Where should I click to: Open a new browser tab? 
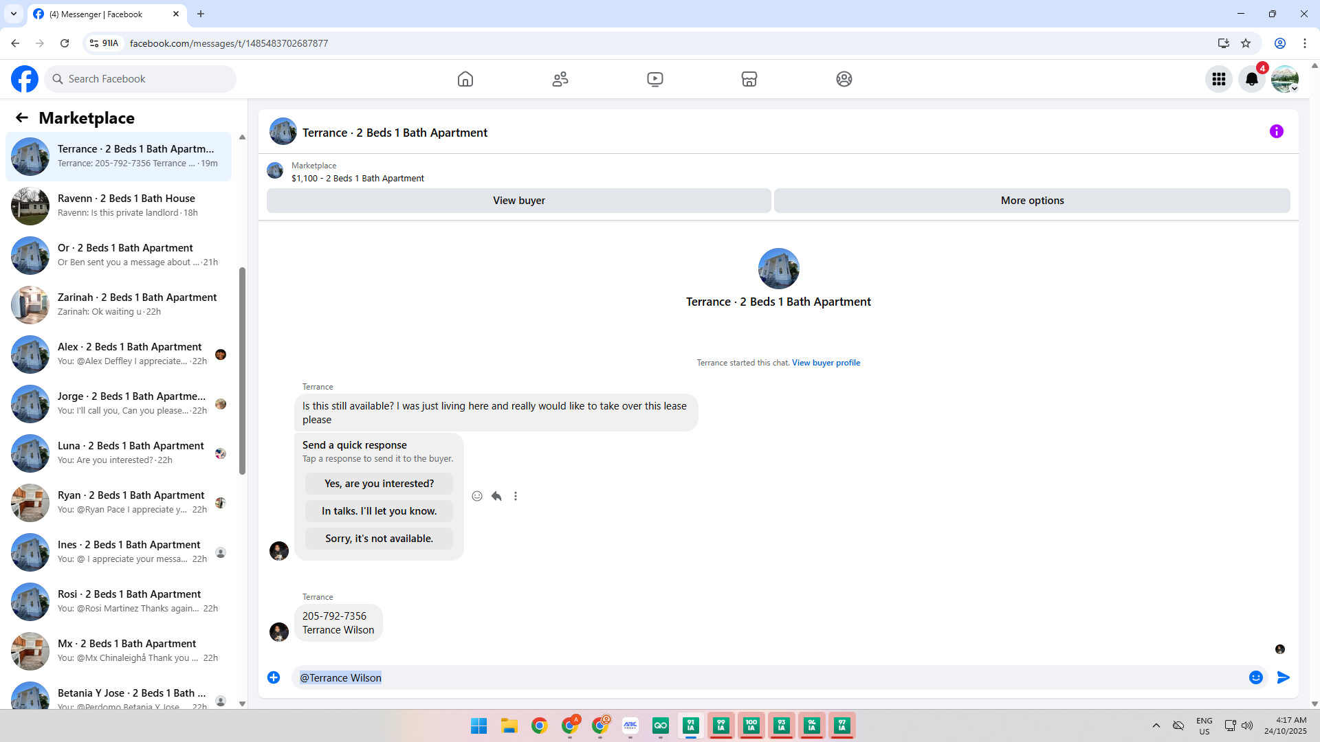(201, 14)
